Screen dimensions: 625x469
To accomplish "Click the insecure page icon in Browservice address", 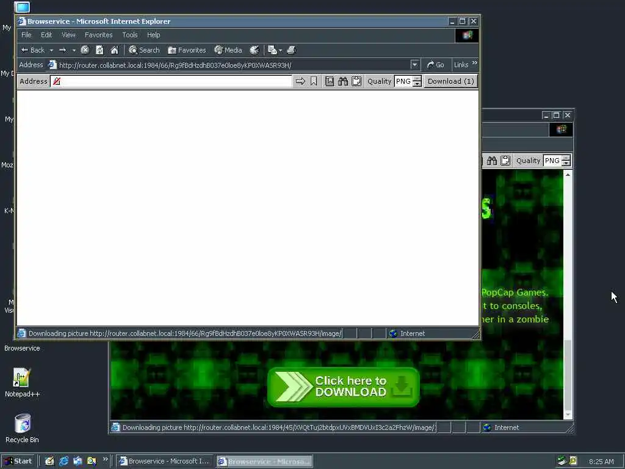I will tap(57, 81).
